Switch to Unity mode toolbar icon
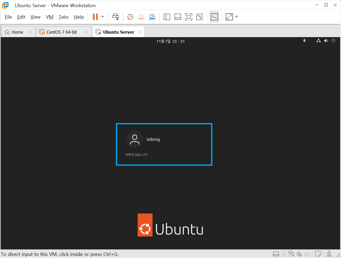Screen dimensions: 341x258 pyautogui.click(x=199, y=17)
